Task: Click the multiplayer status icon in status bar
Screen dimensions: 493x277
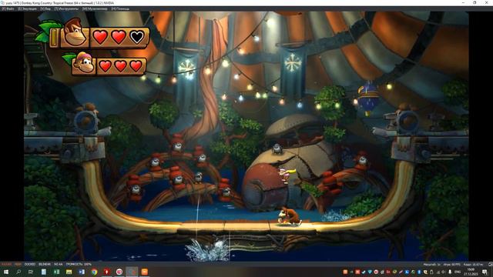Action: pos(490,265)
